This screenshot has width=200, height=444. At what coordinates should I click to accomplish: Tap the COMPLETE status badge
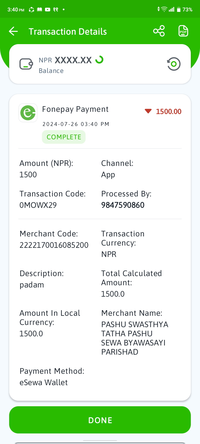pos(64,137)
